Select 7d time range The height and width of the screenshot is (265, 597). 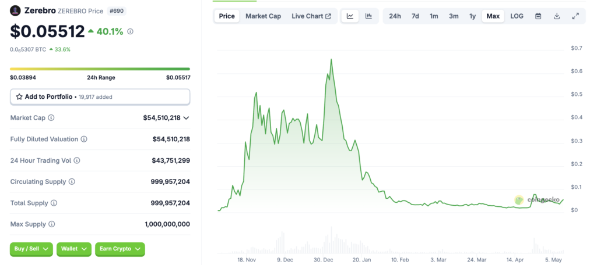[415, 16]
